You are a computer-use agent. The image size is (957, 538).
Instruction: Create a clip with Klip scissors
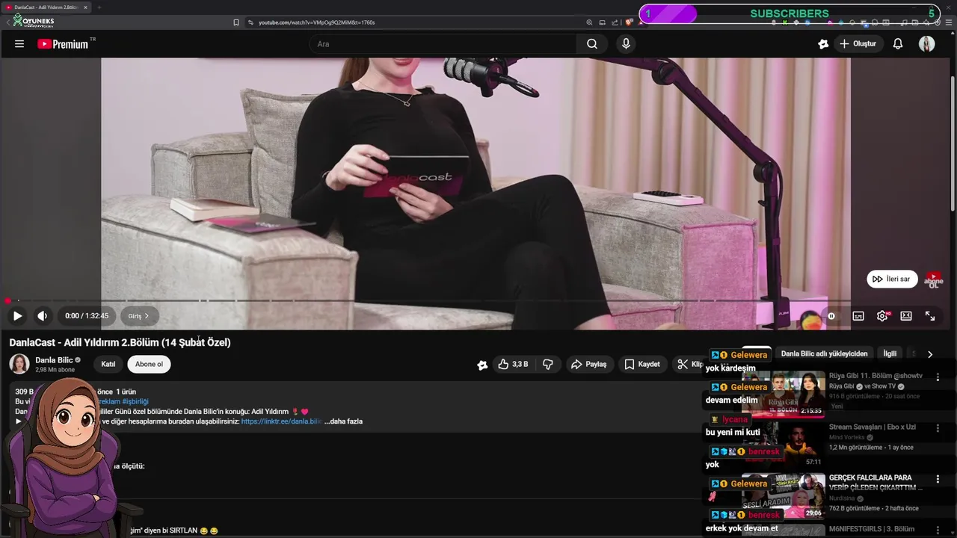[689, 364]
